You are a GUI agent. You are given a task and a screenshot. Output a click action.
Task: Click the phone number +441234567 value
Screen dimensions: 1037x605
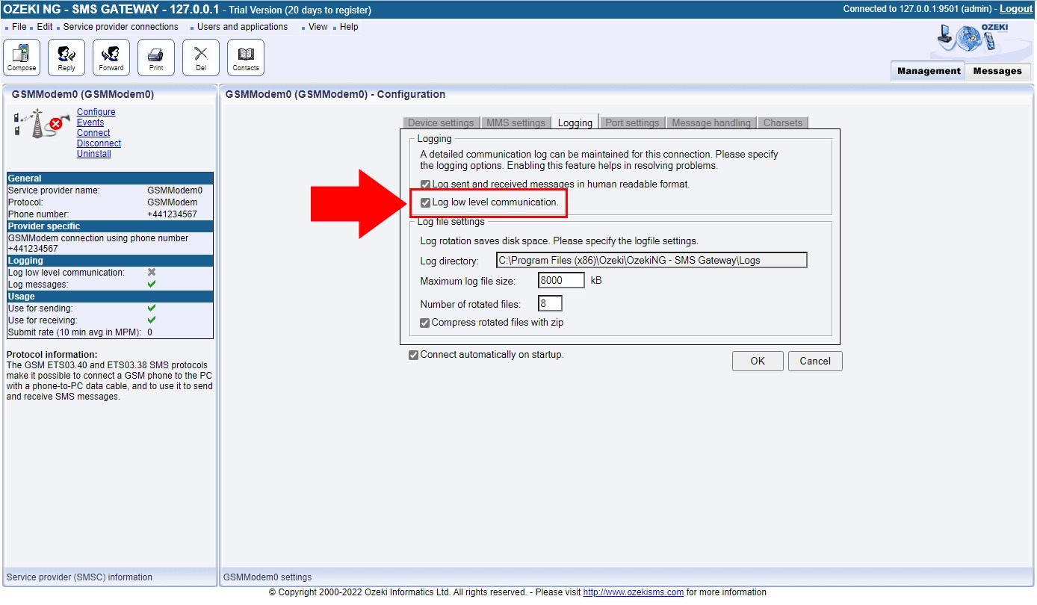tap(172, 214)
